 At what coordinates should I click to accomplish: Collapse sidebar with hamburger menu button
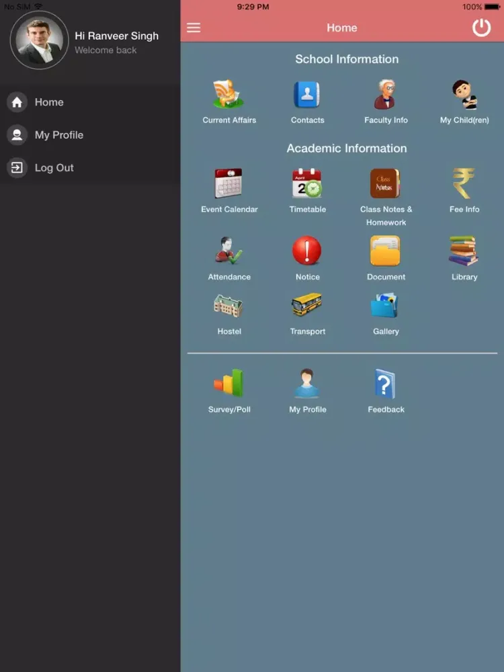tap(194, 28)
